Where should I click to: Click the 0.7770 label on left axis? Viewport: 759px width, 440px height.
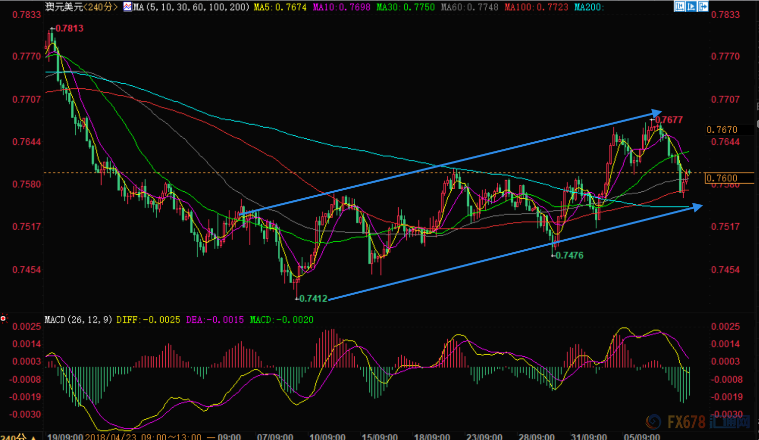pos(27,57)
